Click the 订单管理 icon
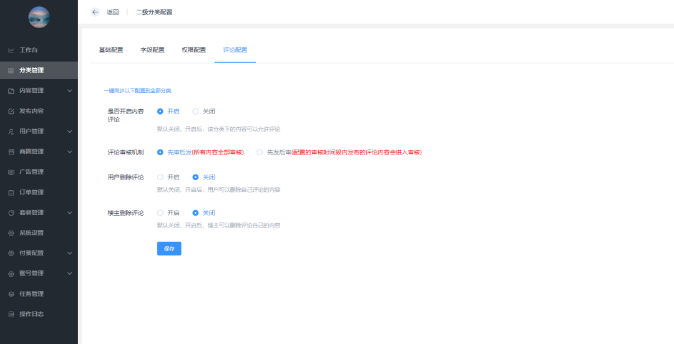Screen dimensions: 674x344 tap(11, 193)
